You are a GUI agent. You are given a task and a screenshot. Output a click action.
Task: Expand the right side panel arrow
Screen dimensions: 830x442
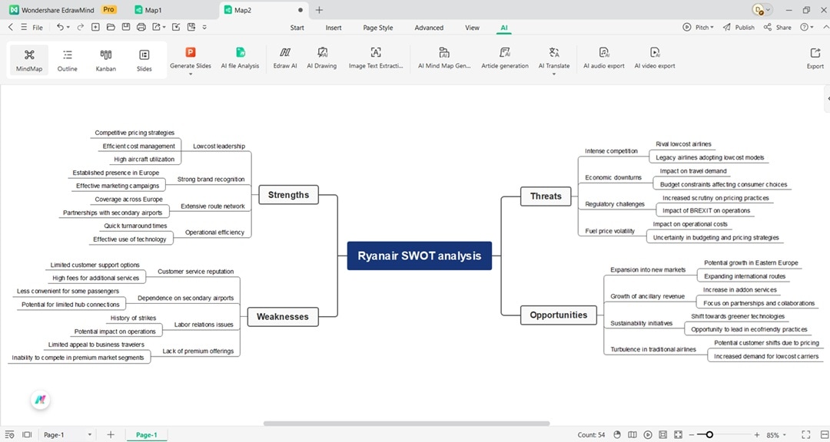click(x=828, y=99)
